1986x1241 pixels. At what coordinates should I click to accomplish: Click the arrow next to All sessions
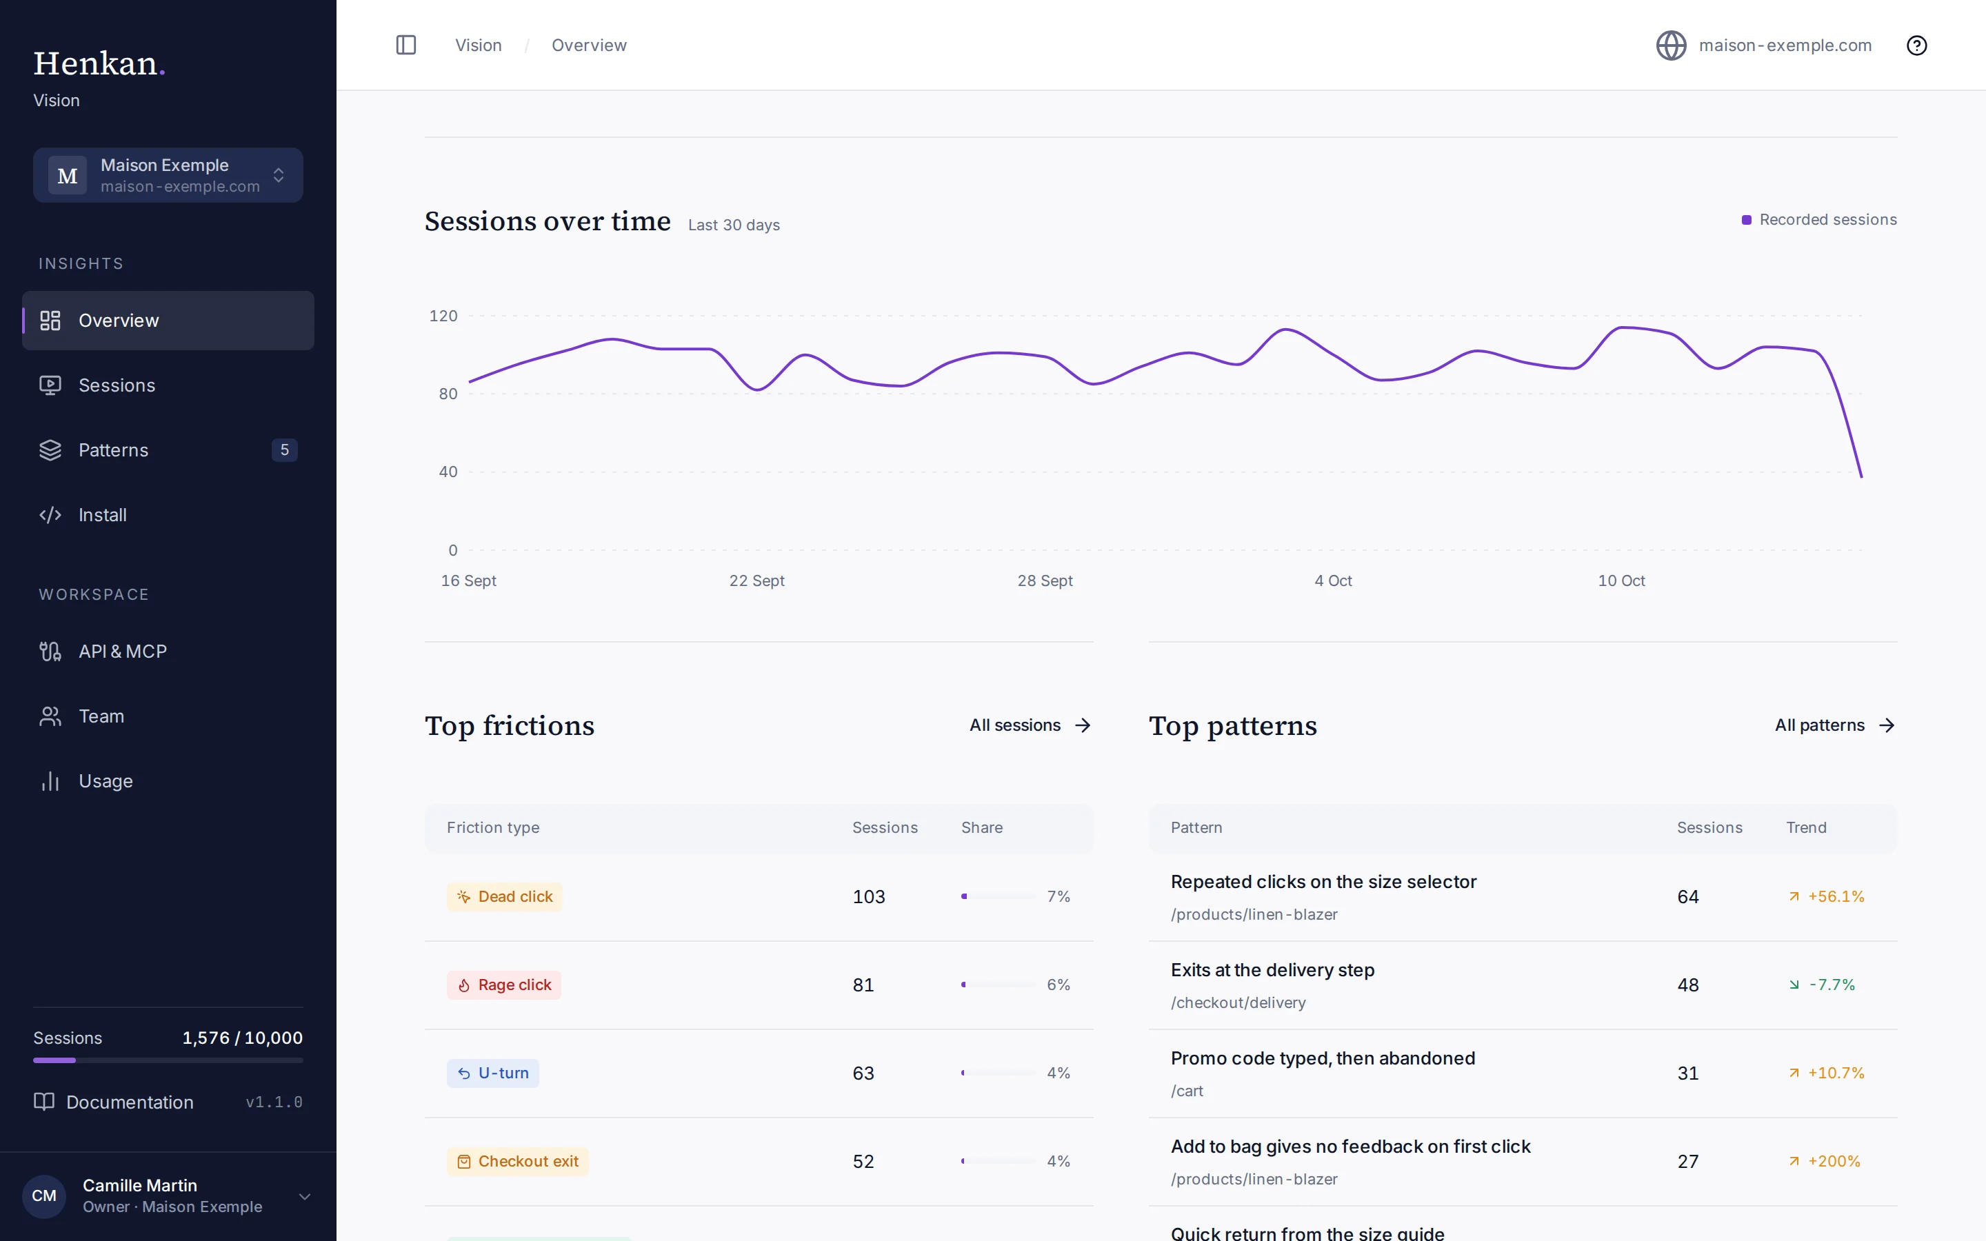1083,725
